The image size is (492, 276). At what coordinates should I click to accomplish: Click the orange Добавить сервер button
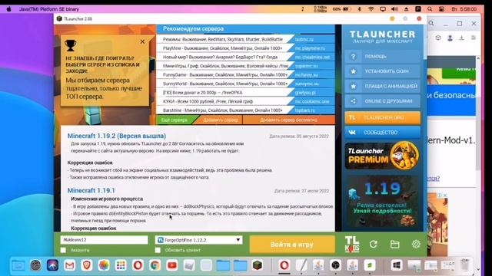pyautogui.click(x=221, y=120)
